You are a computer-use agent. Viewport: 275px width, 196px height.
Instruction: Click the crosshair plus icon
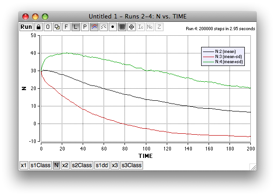click(131, 27)
